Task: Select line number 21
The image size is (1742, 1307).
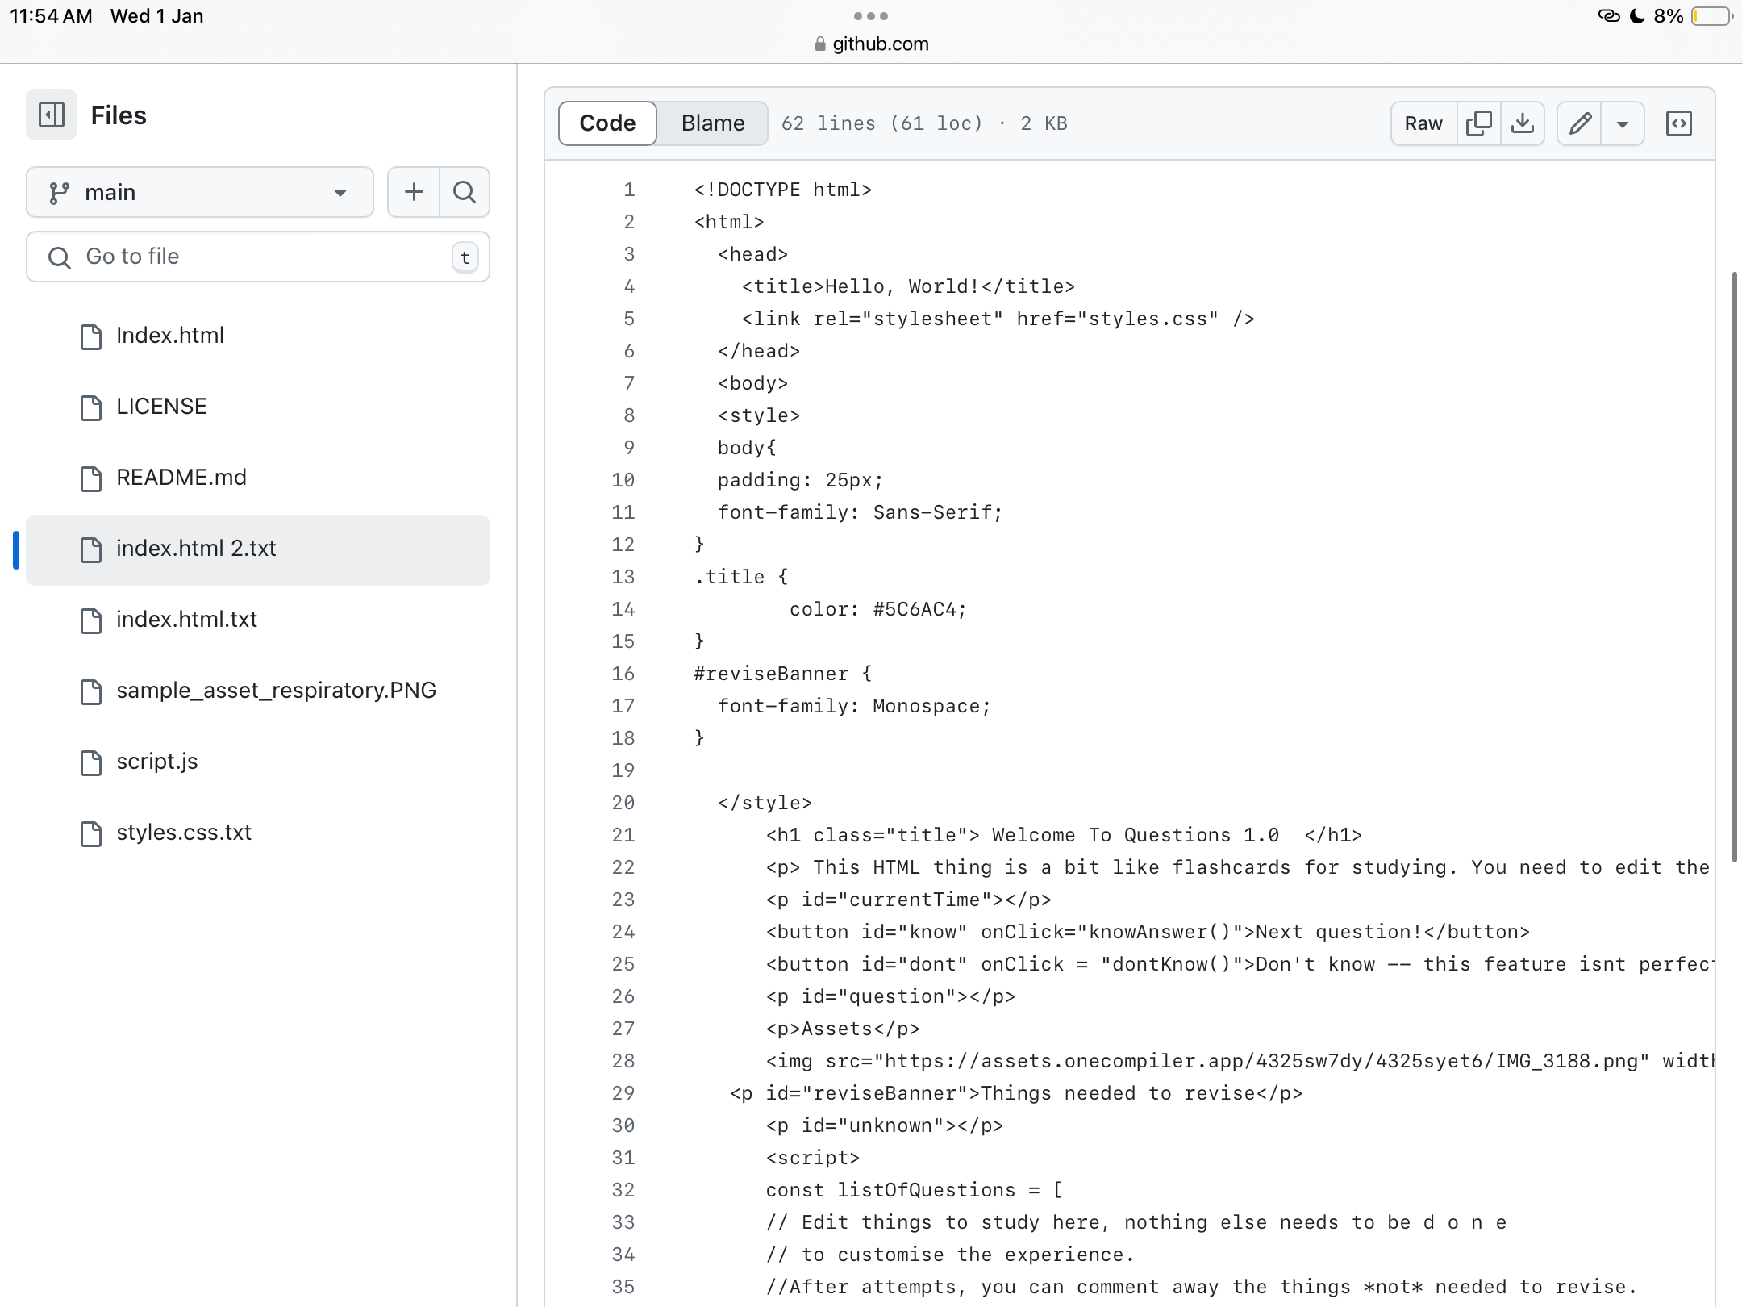Action: coord(623,835)
